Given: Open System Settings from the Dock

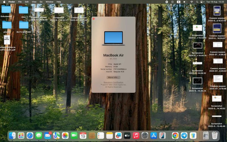Looking at the screenshot, I should 145,136.
